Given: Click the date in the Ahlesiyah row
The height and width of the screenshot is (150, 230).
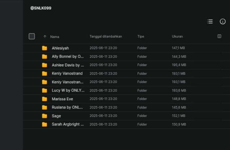Looking at the screenshot, I should coord(103,48).
